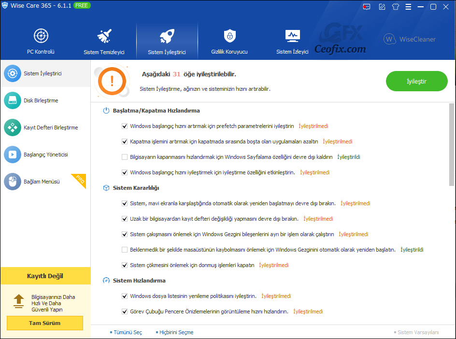
Task: Click the Başlatma/Kapatma Hızlandırma heading
Action: (x=157, y=111)
